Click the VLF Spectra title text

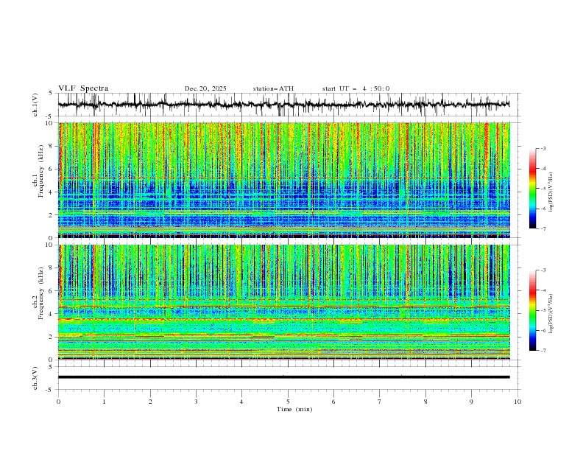coord(83,88)
